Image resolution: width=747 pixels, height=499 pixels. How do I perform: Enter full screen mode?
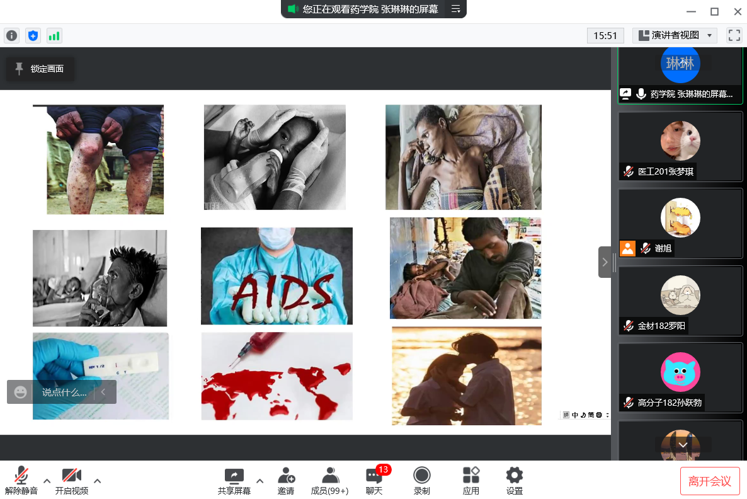[734, 35]
